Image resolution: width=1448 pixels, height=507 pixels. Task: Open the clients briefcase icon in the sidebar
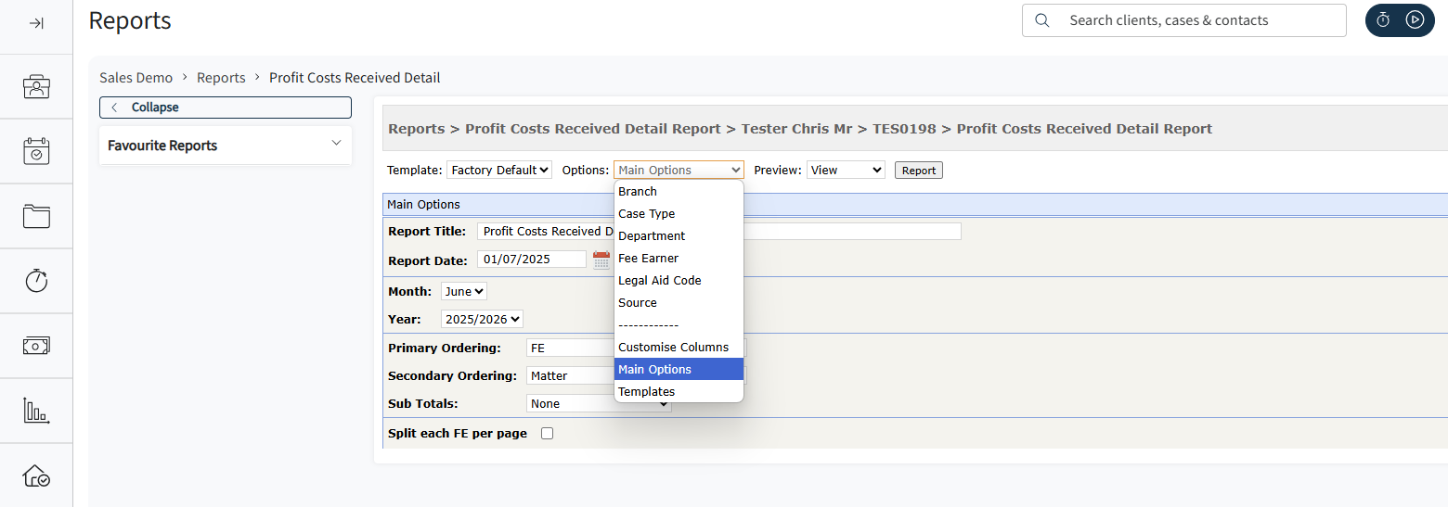[36, 87]
